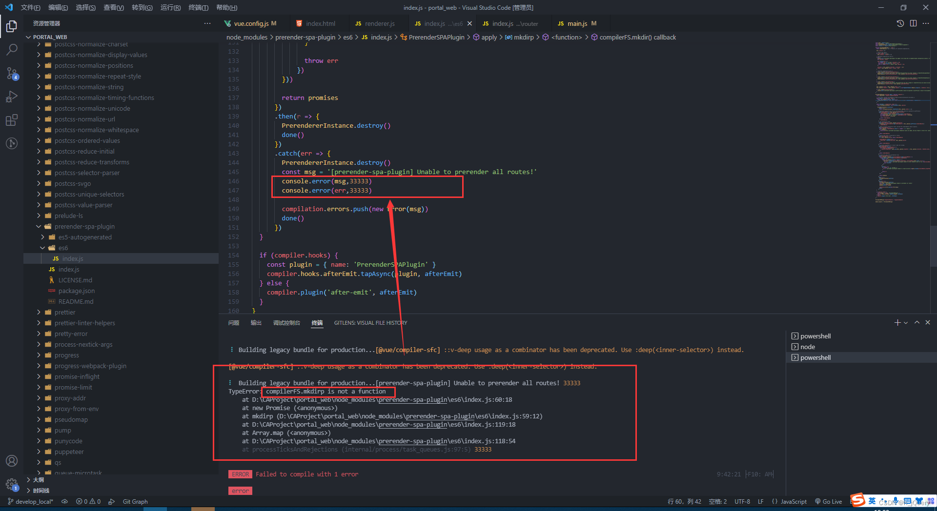
Task: Open the Selection menu (选择)
Action: click(85, 7)
